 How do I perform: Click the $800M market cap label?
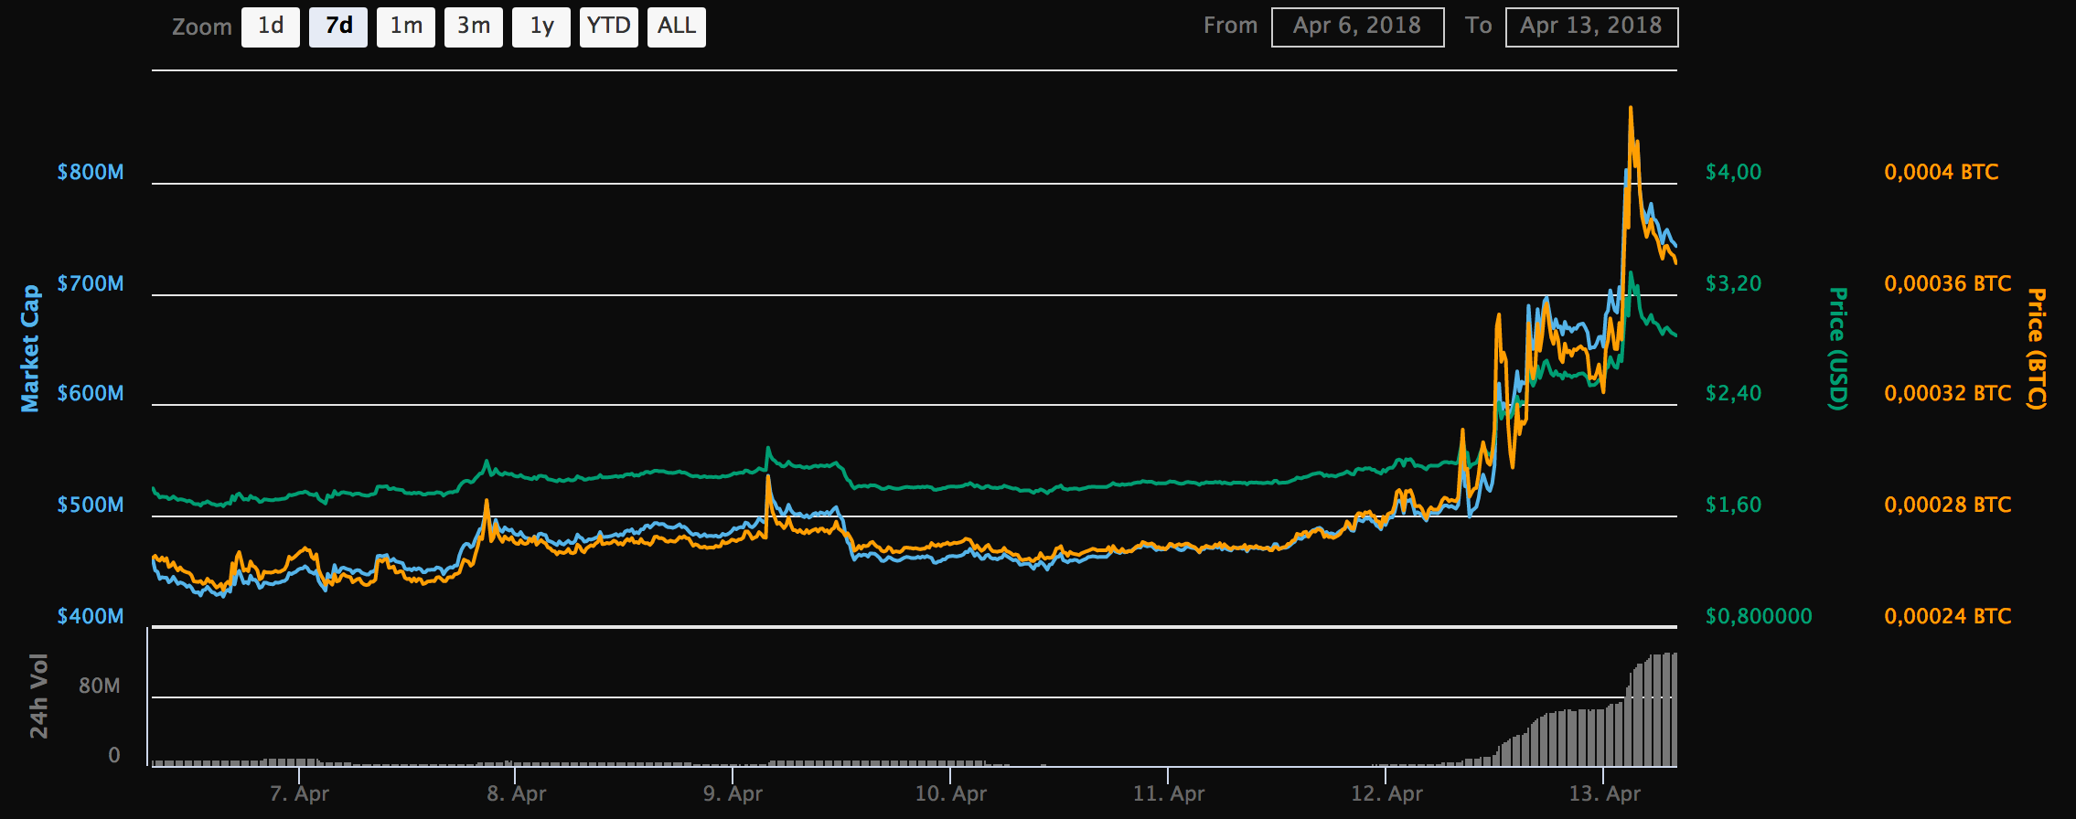coord(91,172)
